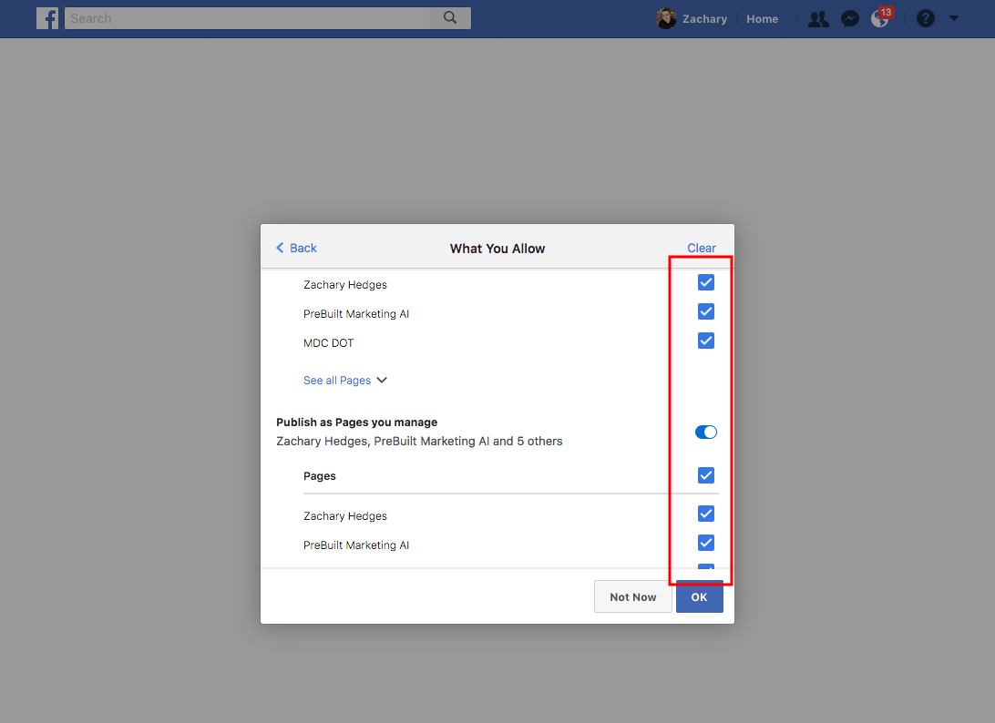Click the "and 5 others" summary text

pos(528,442)
